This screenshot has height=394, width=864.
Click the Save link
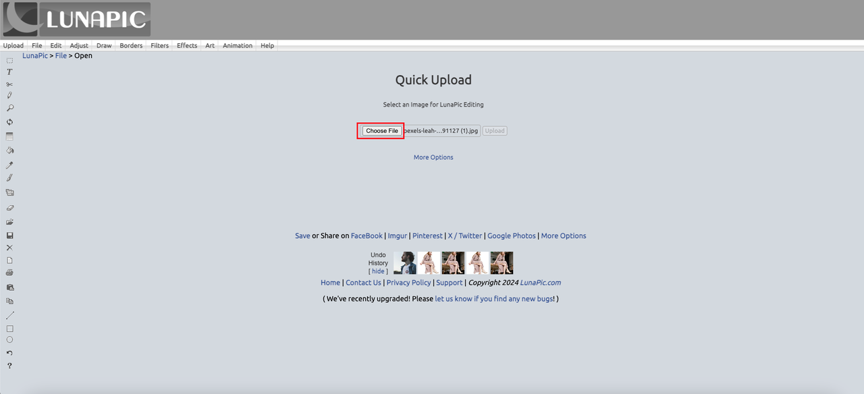coord(302,236)
